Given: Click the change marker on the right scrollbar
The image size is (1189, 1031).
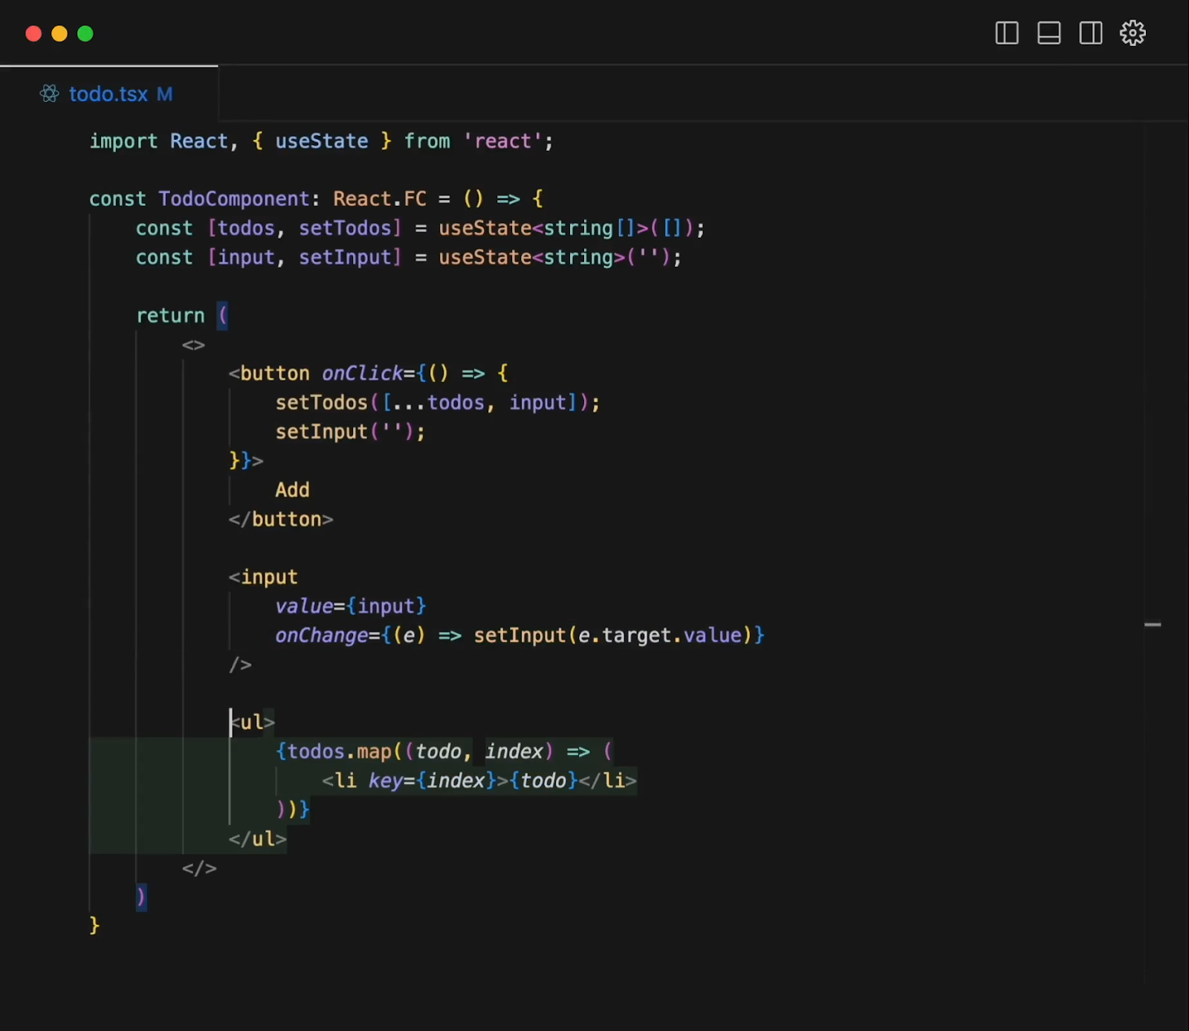Looking at the screenshot, I should pos(1153,625).
